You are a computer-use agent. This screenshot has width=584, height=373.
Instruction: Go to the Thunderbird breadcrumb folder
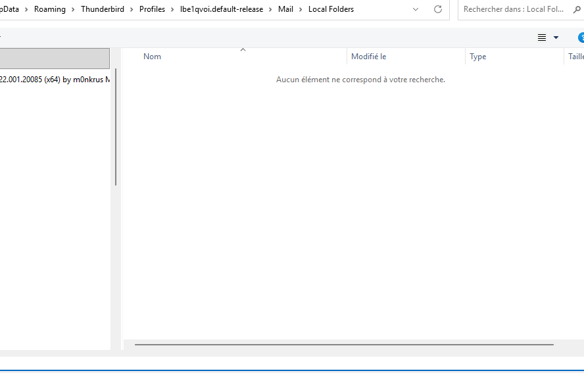tap(103, 9)
